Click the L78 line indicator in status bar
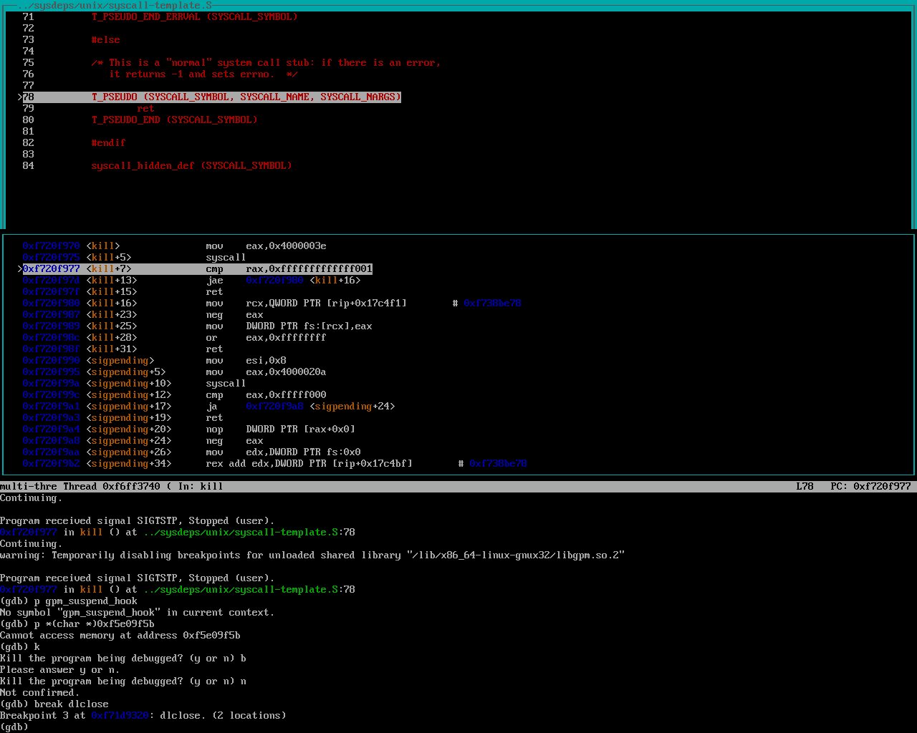Screen dimensions: 917x733 pos(805,486)
